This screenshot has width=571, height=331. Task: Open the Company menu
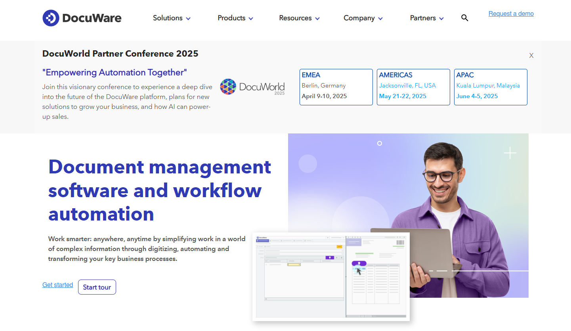(359, 18)
